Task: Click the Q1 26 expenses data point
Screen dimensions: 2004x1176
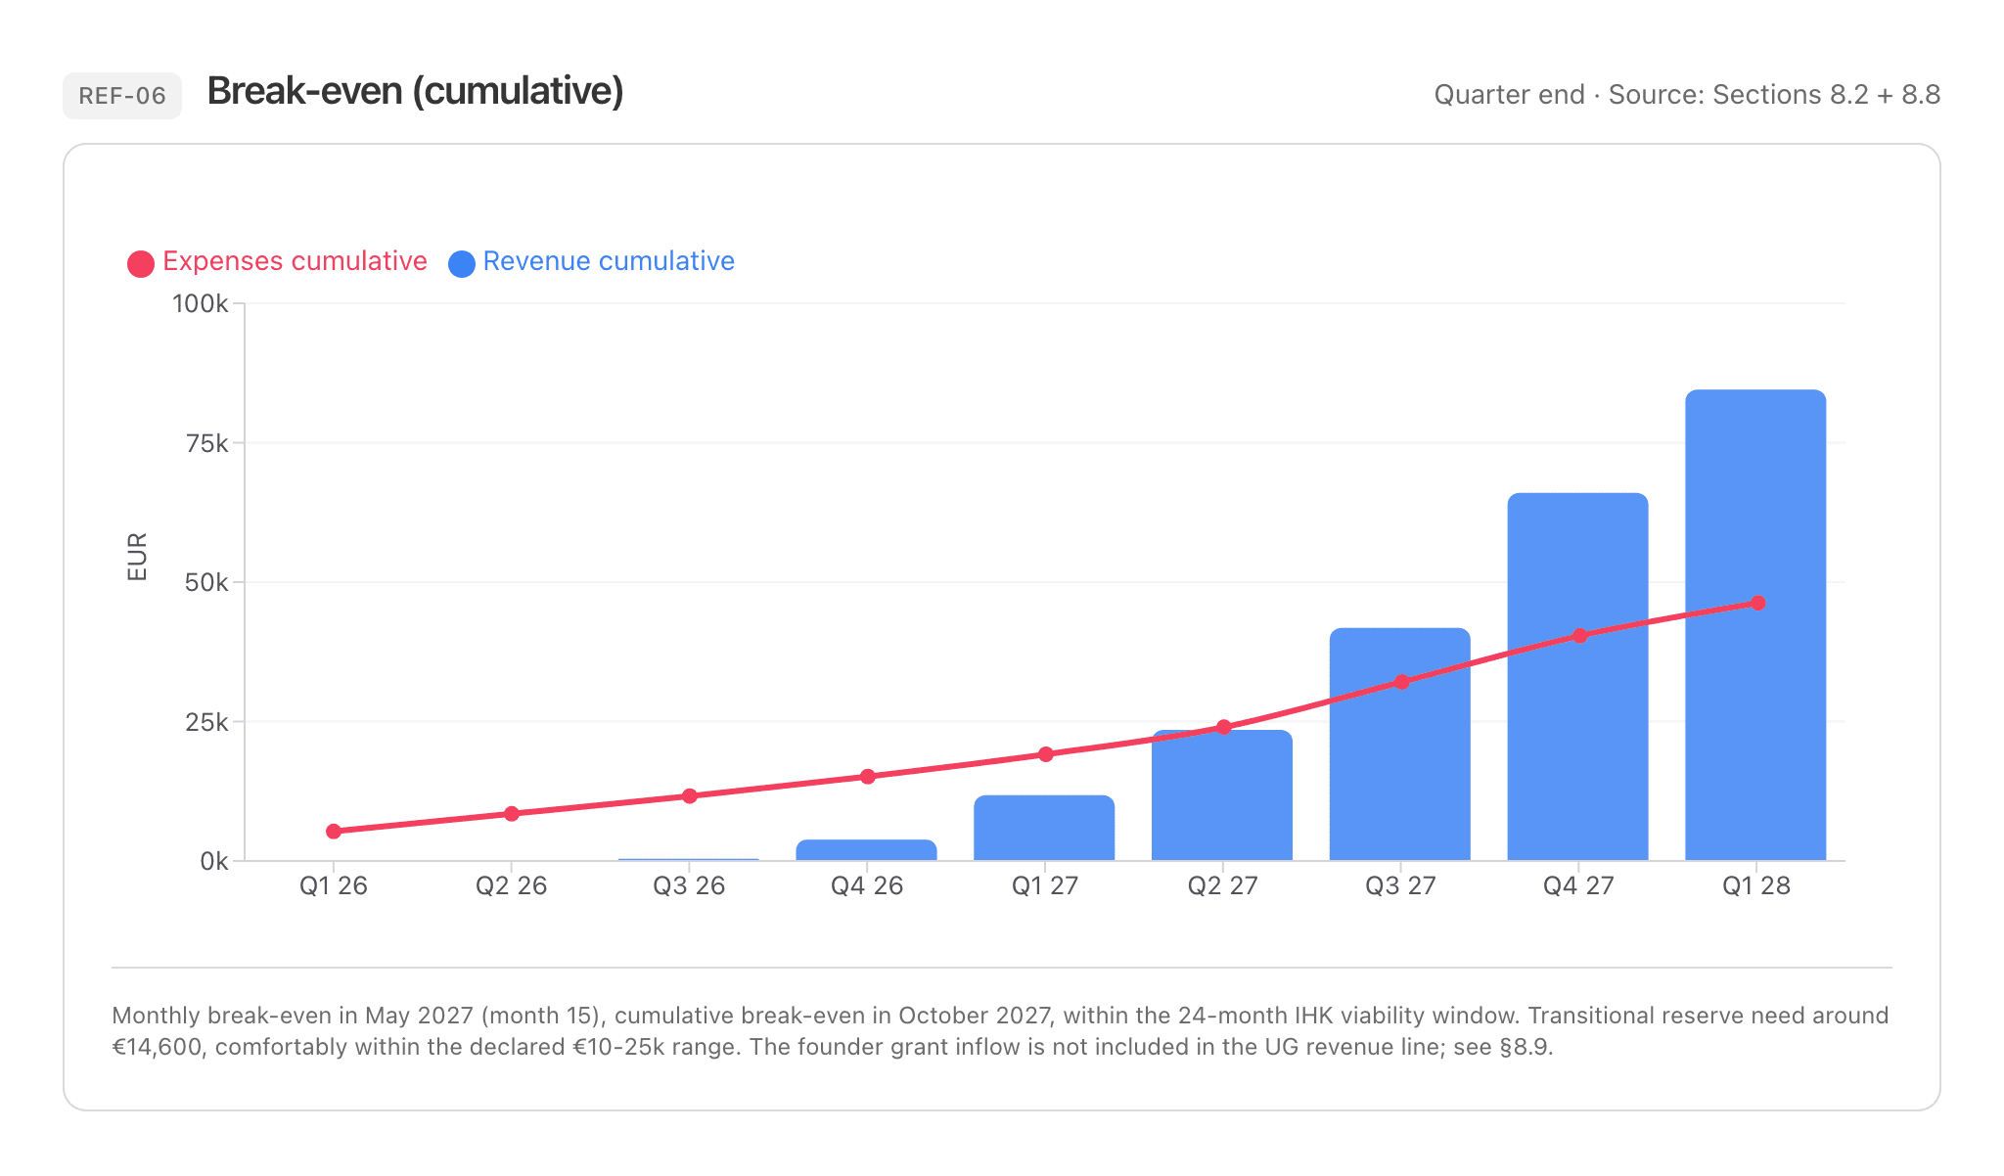Action: click(334, 832)
